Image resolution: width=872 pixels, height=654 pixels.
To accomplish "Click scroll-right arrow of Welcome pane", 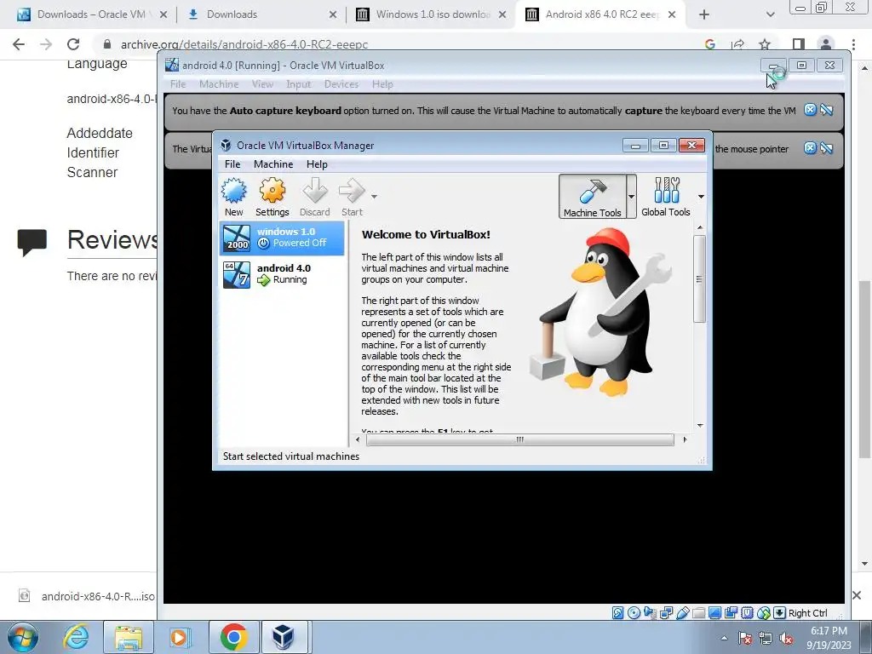I will pos(685,439).
